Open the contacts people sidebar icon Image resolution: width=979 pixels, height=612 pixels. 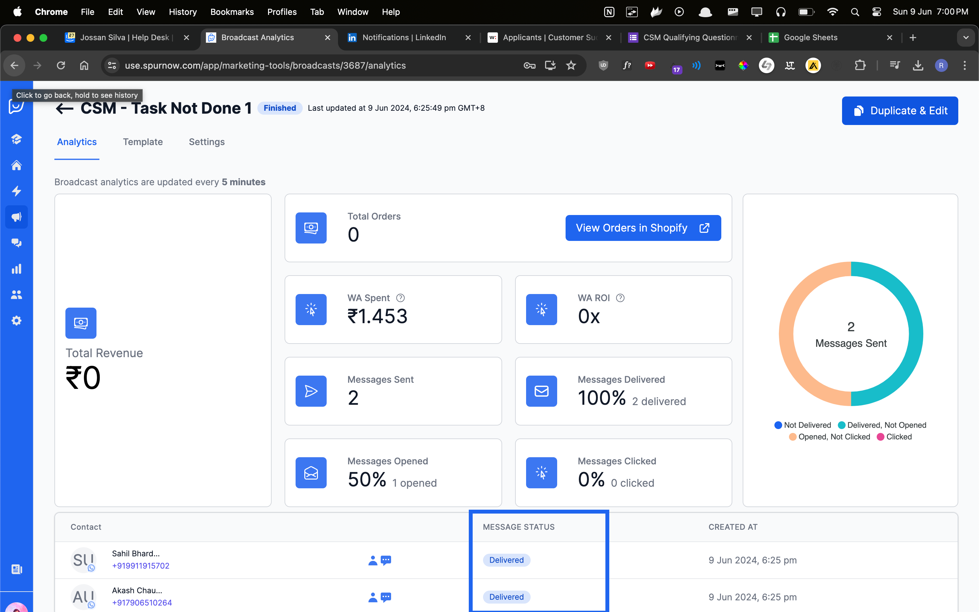click(16, 295)
